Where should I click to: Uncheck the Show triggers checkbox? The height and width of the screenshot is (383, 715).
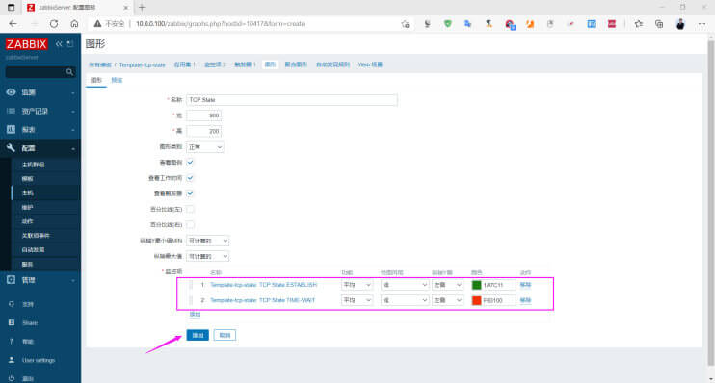190,193
